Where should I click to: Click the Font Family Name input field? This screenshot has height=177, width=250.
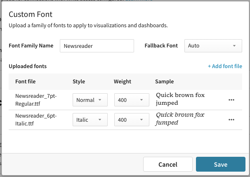tap(97, 46)
